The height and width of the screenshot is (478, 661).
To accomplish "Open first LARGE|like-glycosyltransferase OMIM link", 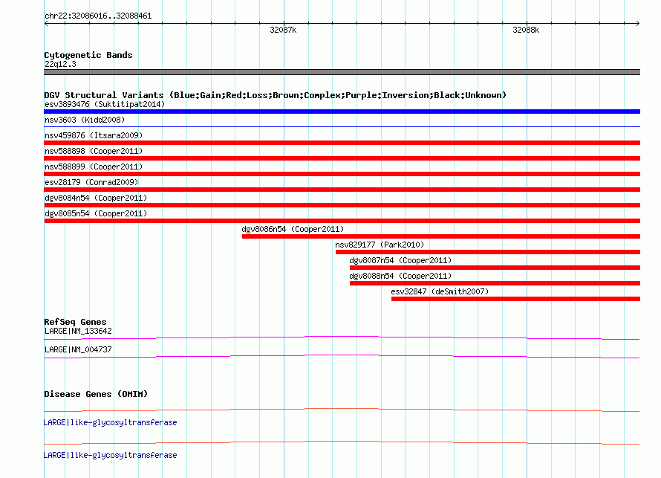I will tap(110, 423).
